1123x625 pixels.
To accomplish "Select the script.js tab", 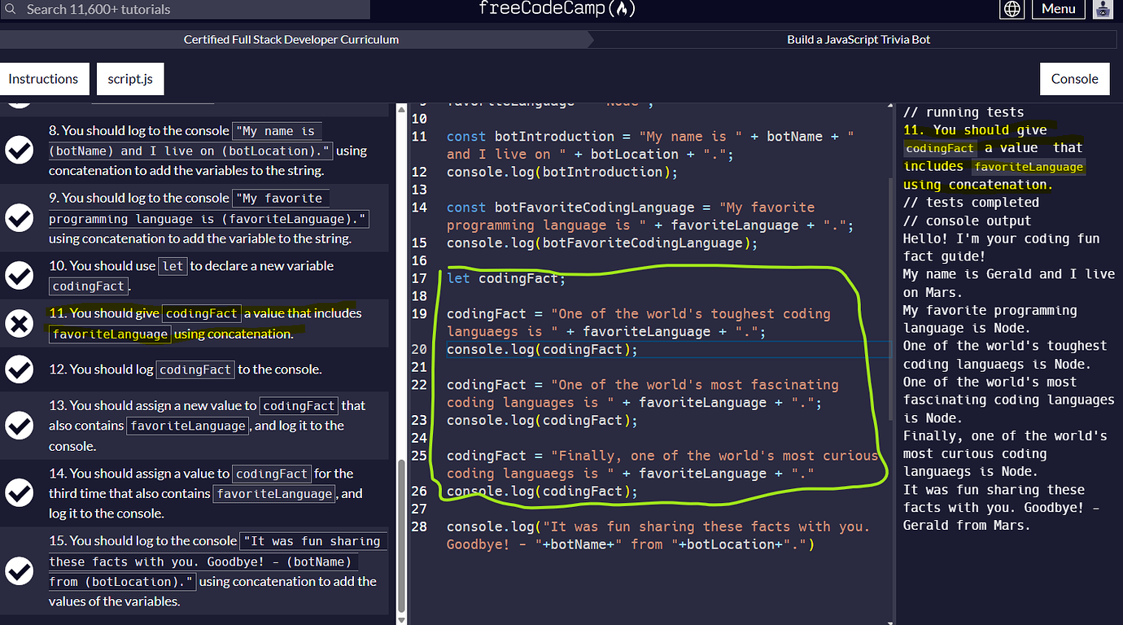I will pos(129,78).
